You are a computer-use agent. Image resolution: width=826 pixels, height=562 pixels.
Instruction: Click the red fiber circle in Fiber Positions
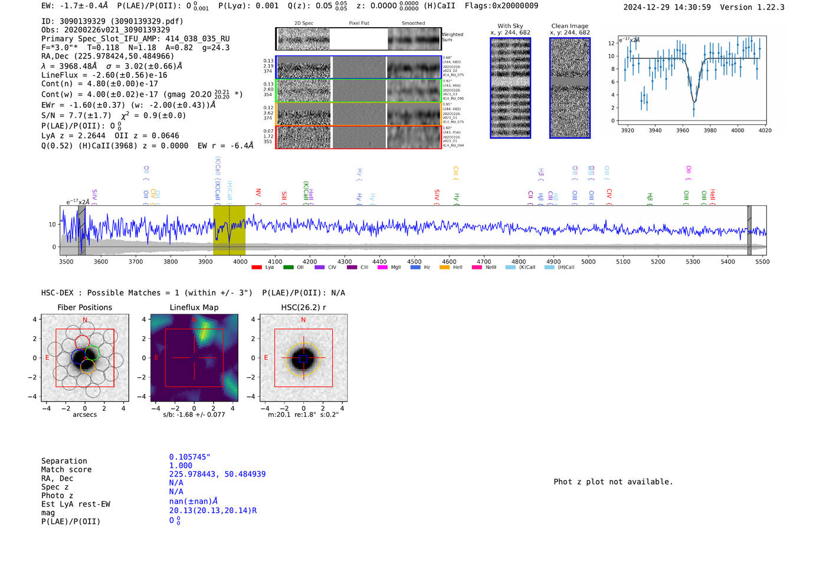[x=82, y=343]
